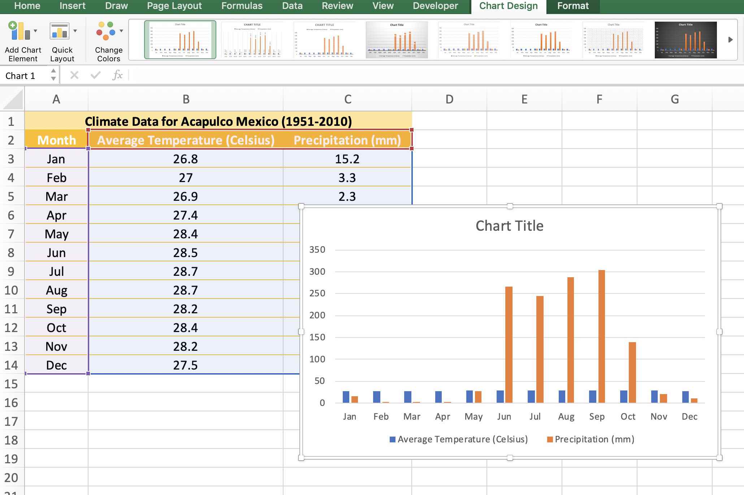Select the first chart style thumbnail

pos(180,39)
